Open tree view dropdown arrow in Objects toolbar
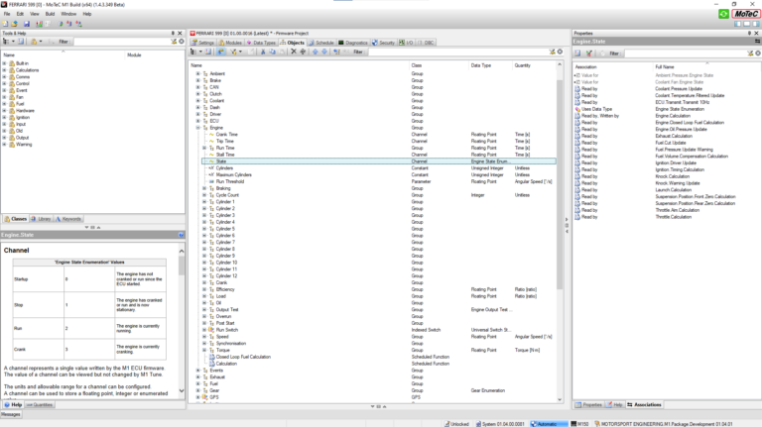The width and height of the screenshot is (762, 427). coord(200,52)
